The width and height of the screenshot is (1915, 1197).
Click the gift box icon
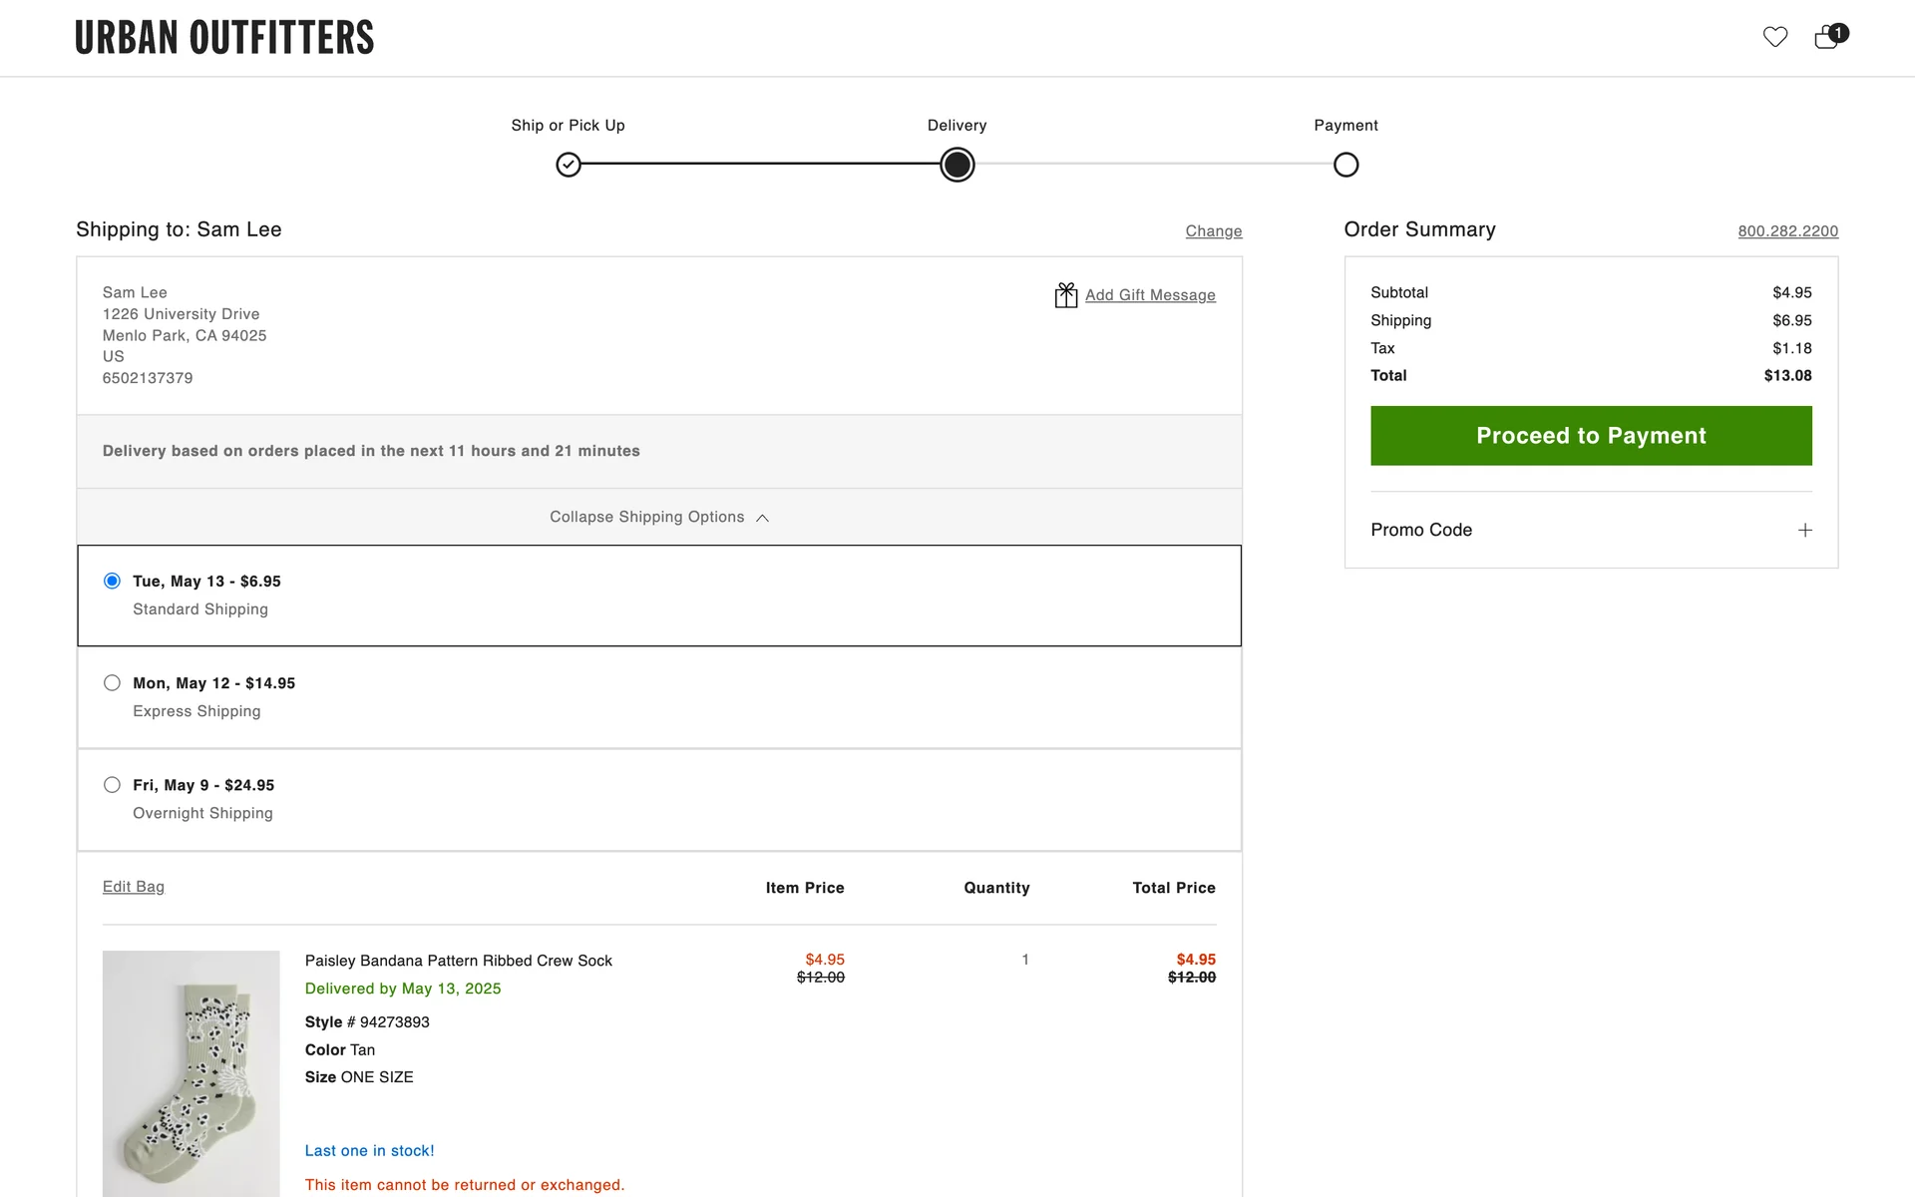(x=1065, y=295)
